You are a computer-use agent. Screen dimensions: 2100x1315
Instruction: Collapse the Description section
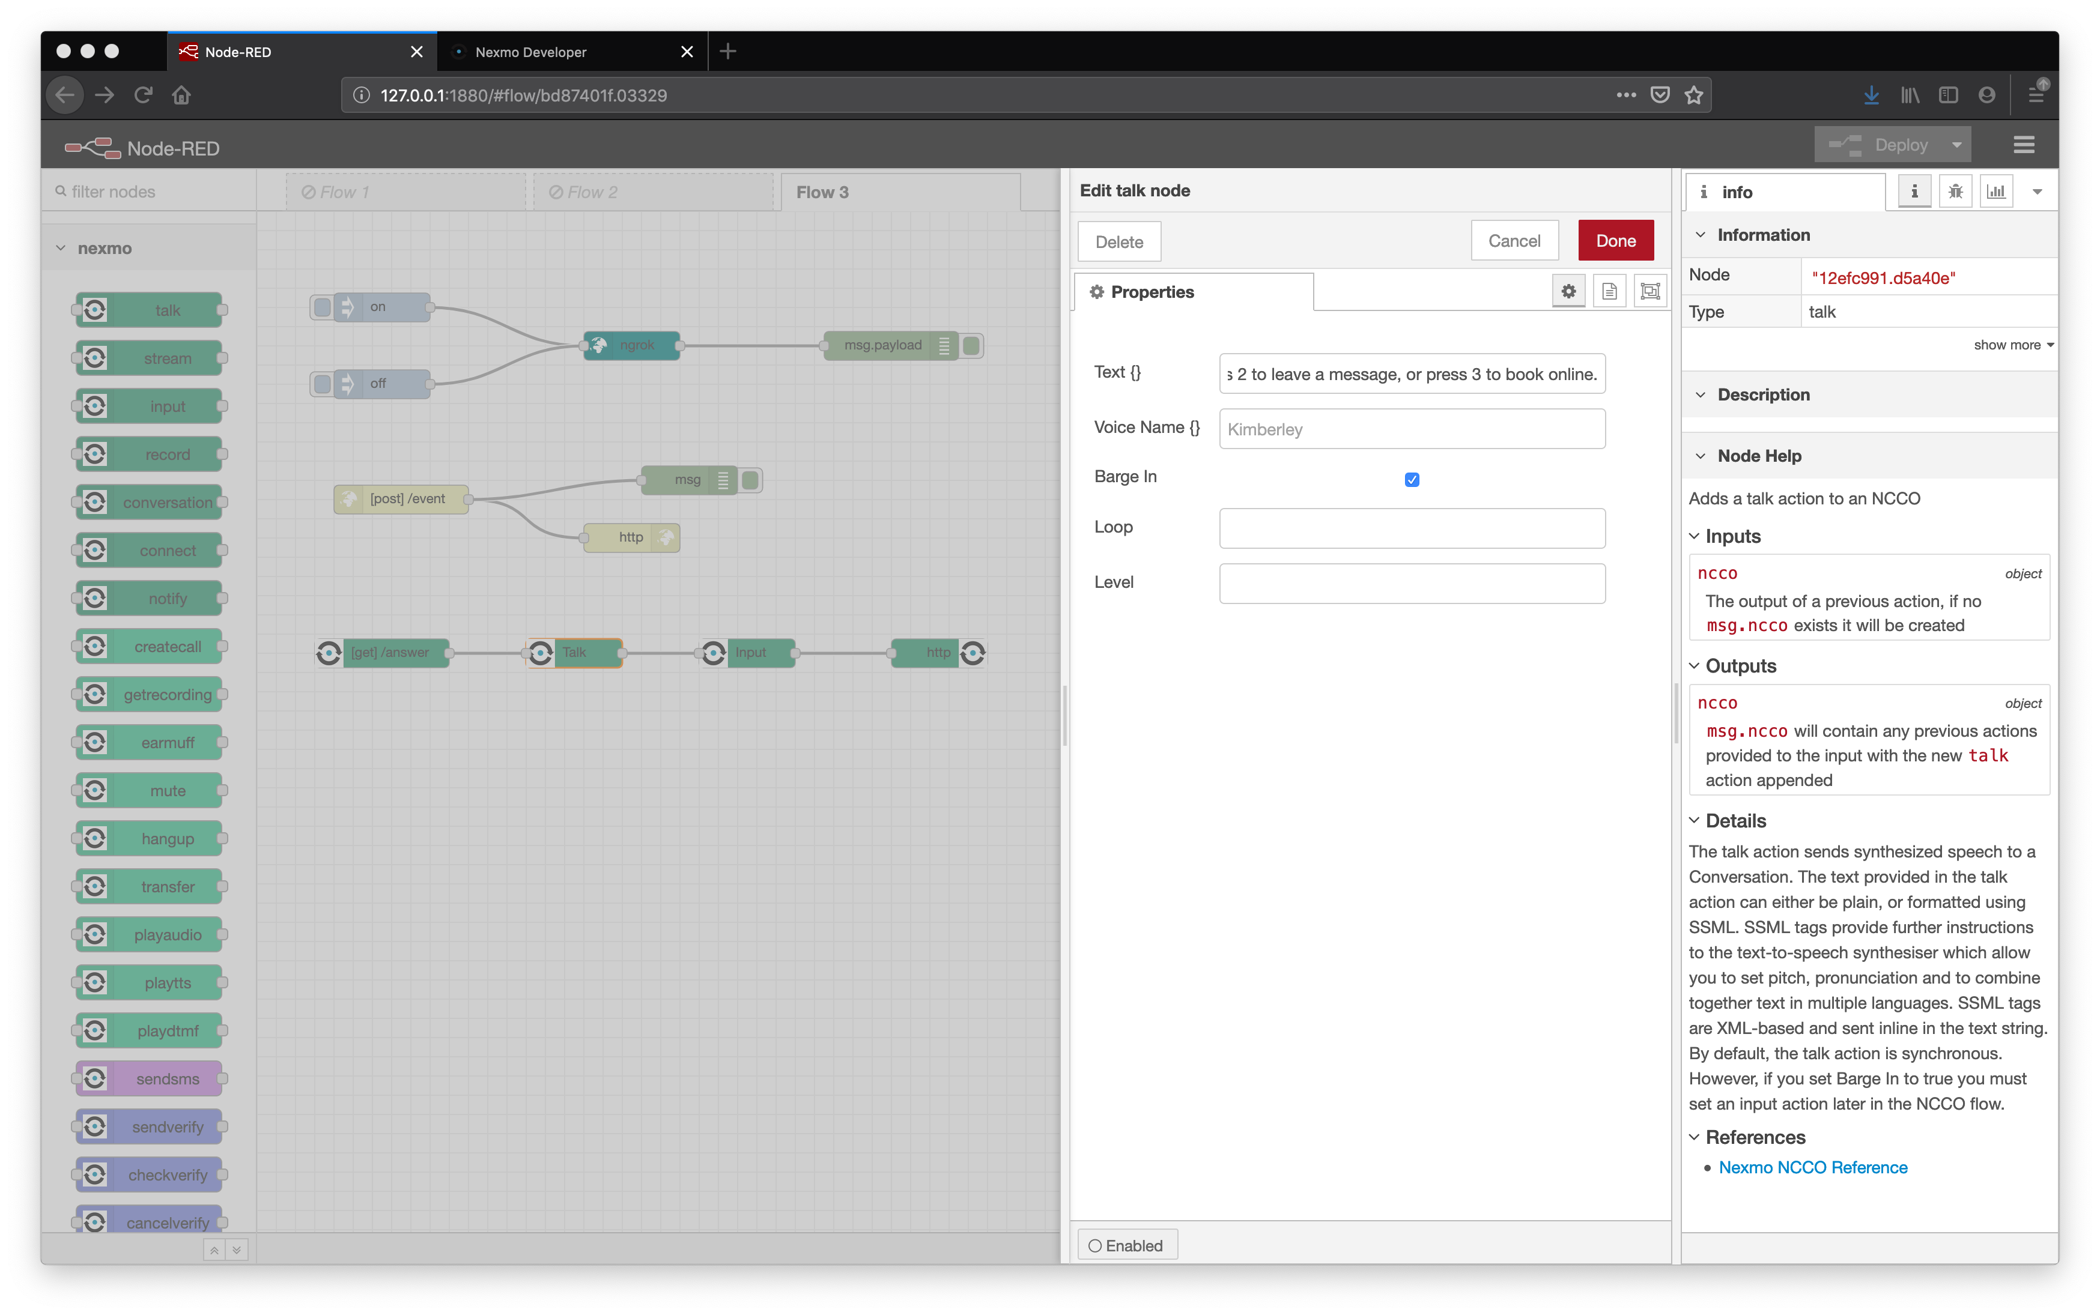(1700, 395)
